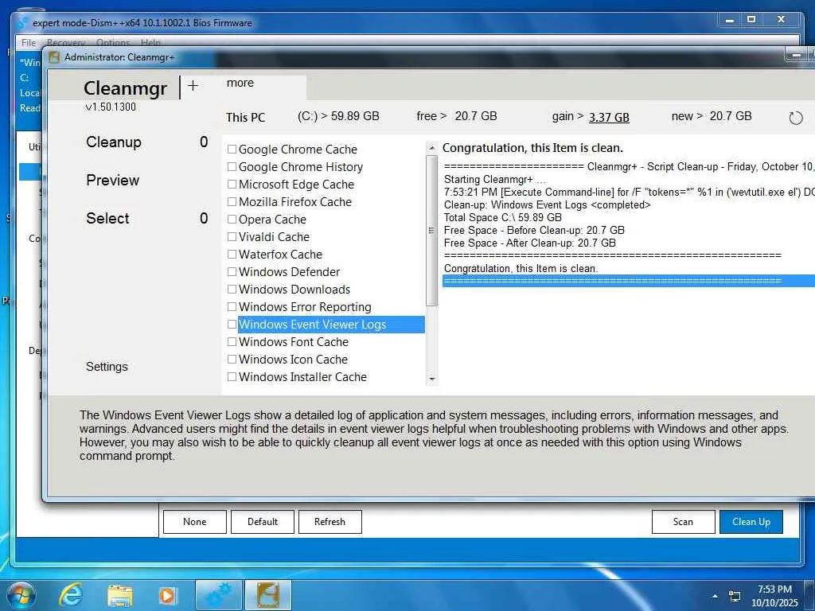Click list scrollbar down arrow
Screen dimensions: 815x611
click(431, 379)
